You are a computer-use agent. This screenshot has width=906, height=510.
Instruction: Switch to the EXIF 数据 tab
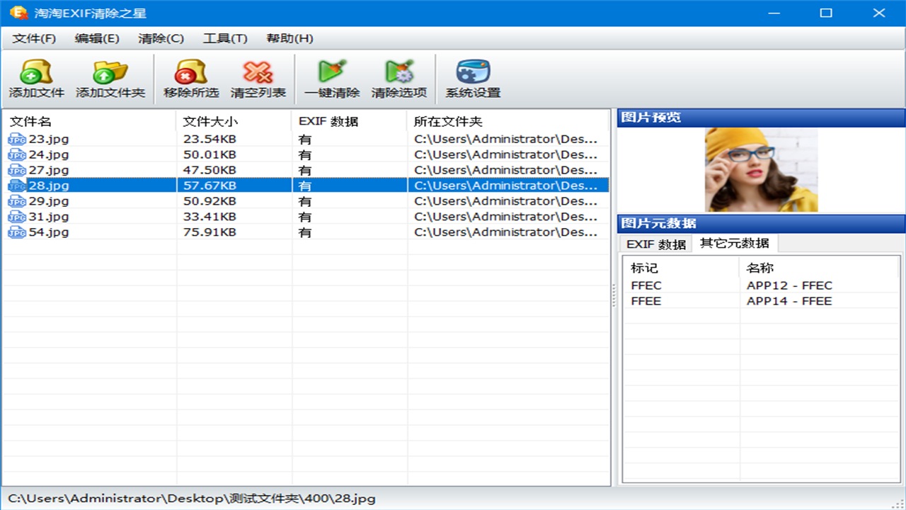pos(655,244)
